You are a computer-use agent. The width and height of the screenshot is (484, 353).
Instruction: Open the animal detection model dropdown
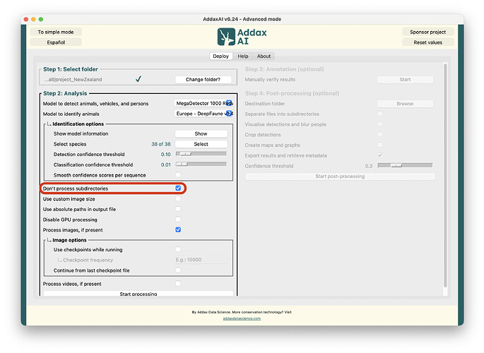203,103
